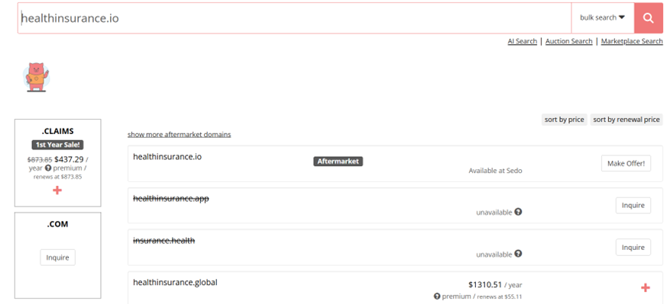Select the healthinsurance.global result name
This screenshot has width=667, height=304.
point(175,282)
